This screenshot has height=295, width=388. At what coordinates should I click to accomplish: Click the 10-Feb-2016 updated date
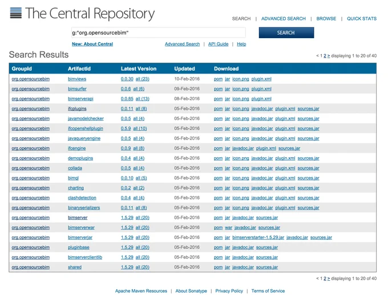(187, 79)
